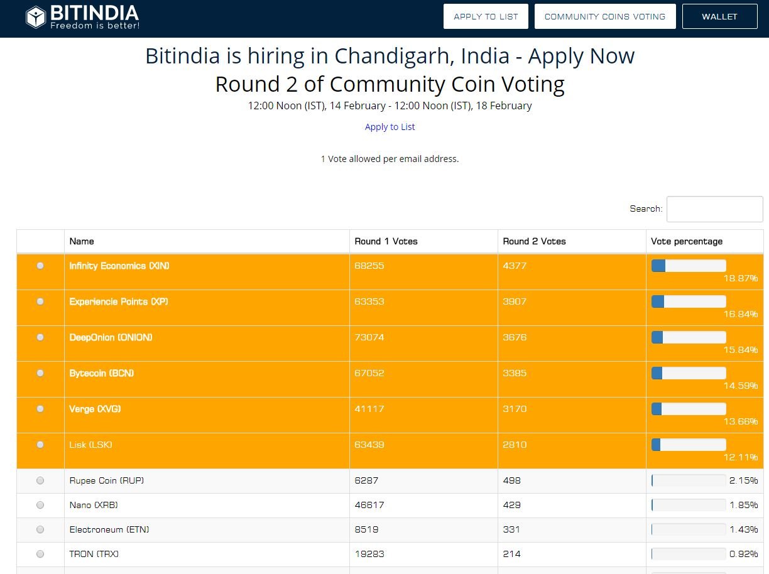Viewport: 769px width, 574px height.
Task: Sort by Round 1 Votes column
Action: (386, 241)
